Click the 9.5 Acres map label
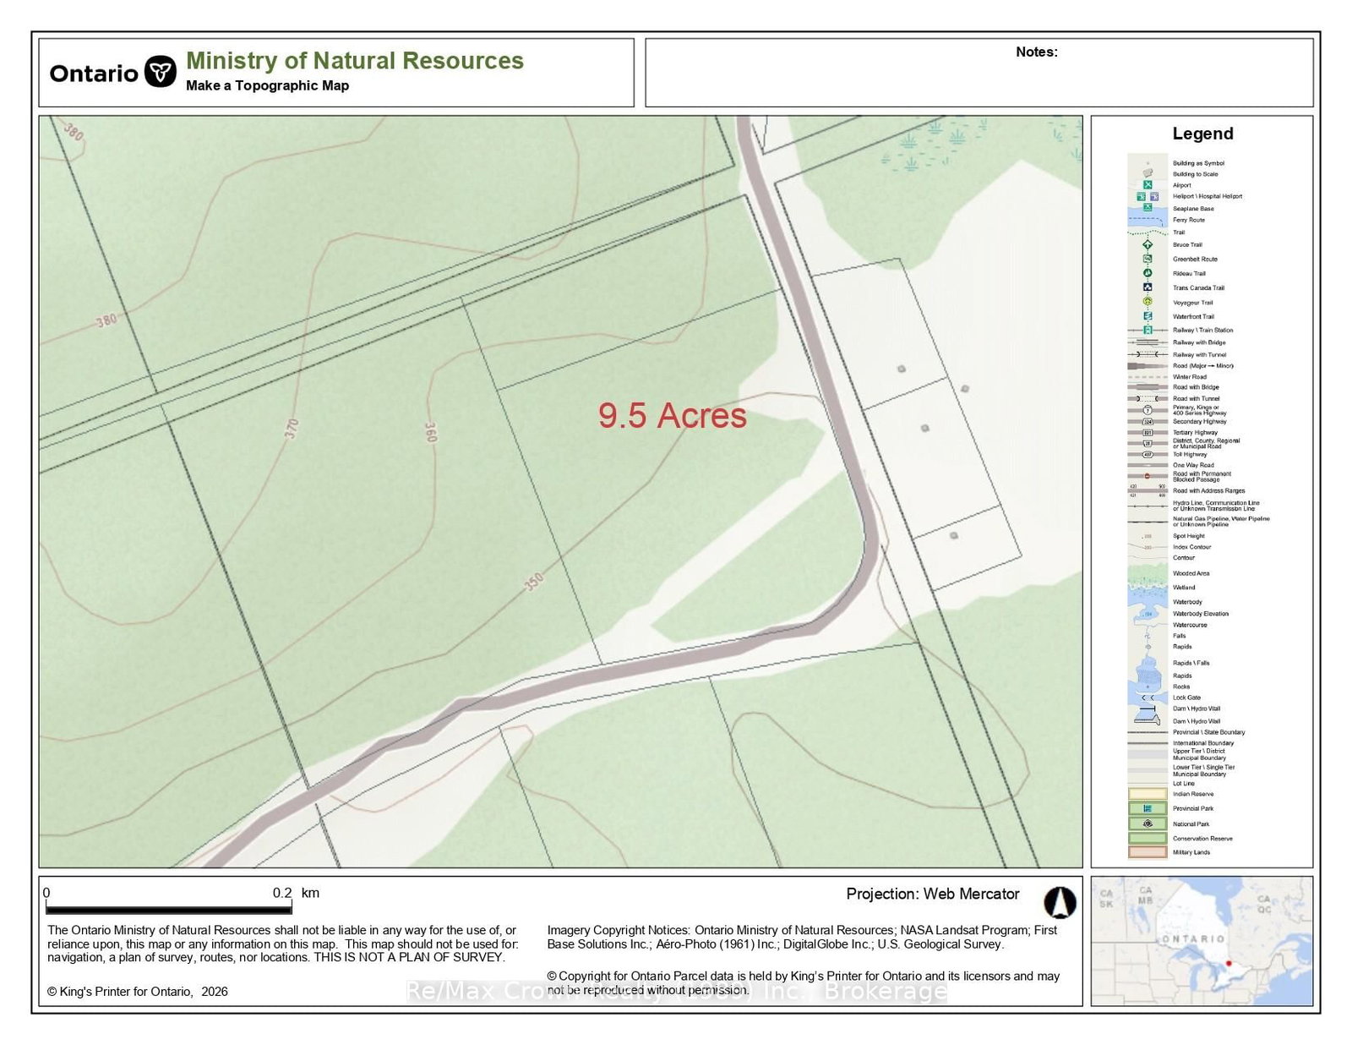Image resolution: width=1352 pixels, height=1045 pixels. point(673,415)
